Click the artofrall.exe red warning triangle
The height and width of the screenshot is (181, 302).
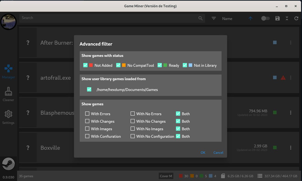coord(283,78)
